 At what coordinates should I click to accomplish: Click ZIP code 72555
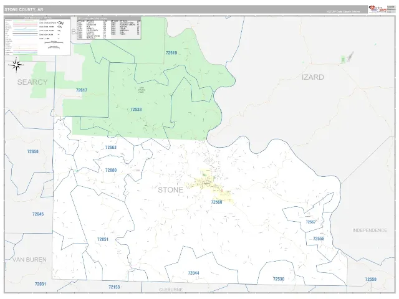319,239
